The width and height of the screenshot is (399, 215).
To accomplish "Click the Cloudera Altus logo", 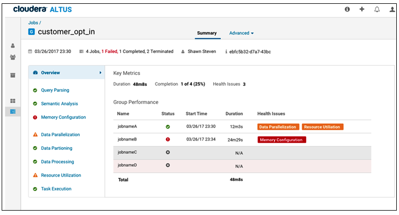I will 43,9.
